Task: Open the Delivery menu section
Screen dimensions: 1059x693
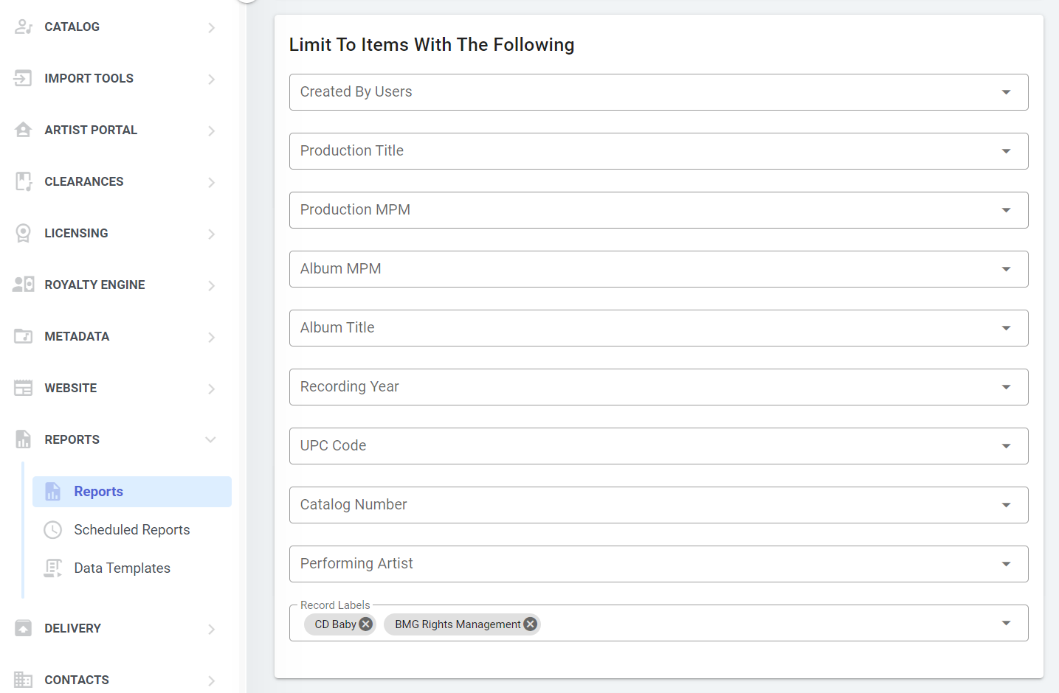Action: (72, 628)
